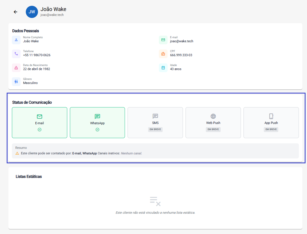Click the phone icon beside Telefone
This screenshot has height=234, width=307.
click(x=16, y=54)
